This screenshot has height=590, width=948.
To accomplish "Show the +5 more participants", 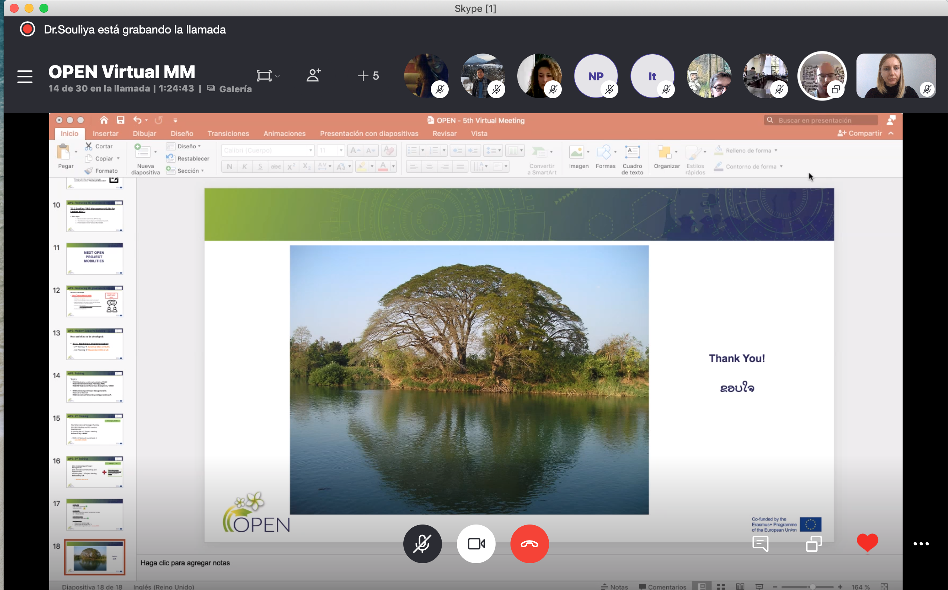I will pyautogui.click(x=368, y=76).
